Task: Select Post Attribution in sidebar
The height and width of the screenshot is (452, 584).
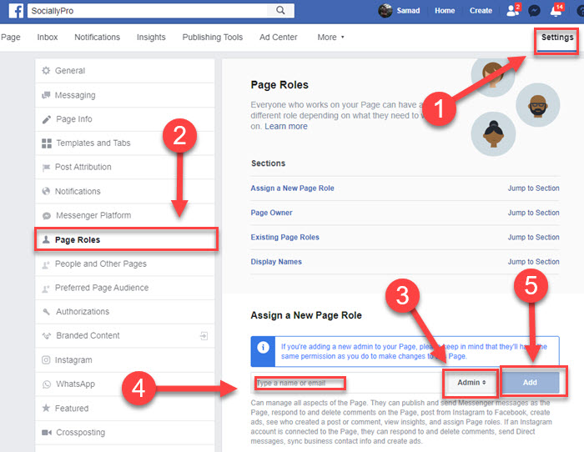Action: tap(125, 167)
